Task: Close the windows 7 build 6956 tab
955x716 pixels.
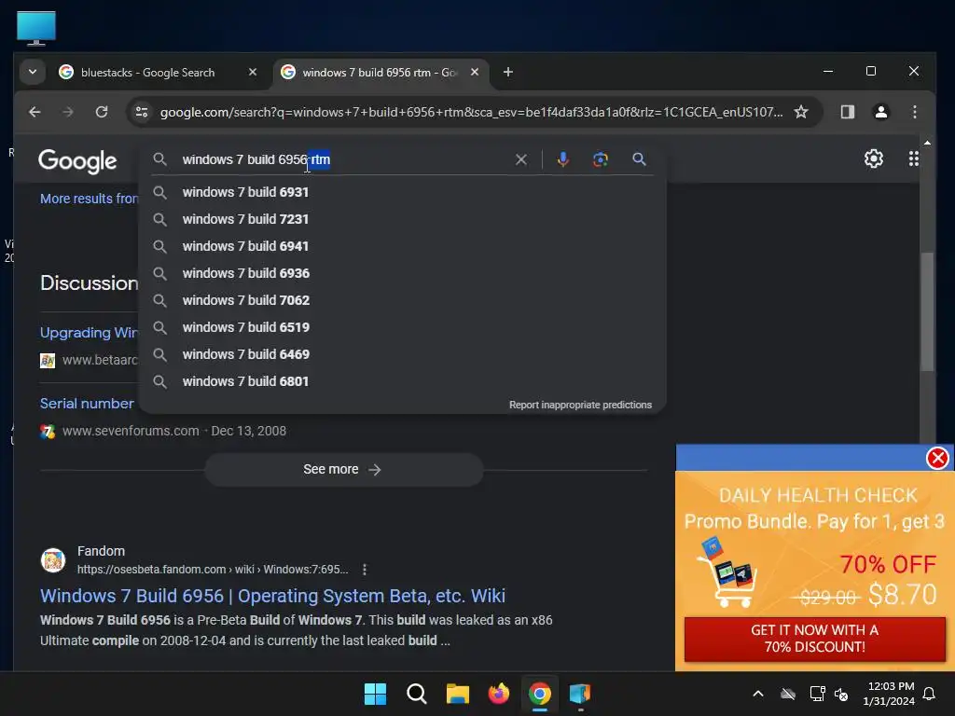Action: (475, 73)
